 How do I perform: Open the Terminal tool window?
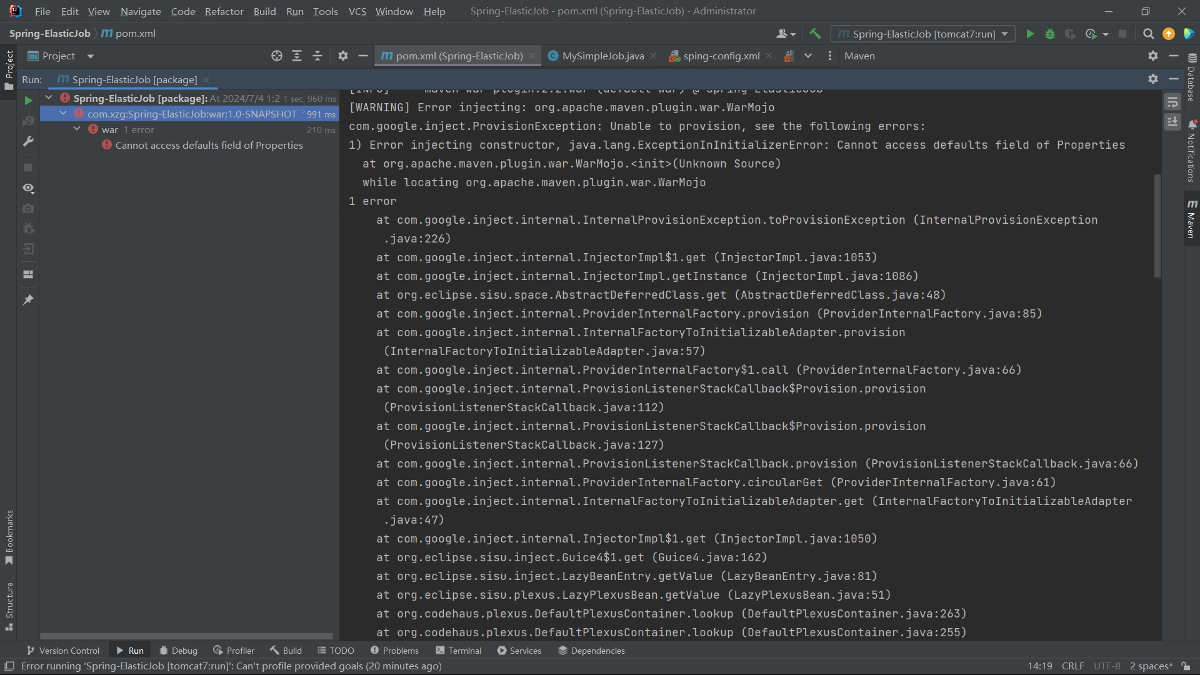pyautogui.click(x=458, y=651)
